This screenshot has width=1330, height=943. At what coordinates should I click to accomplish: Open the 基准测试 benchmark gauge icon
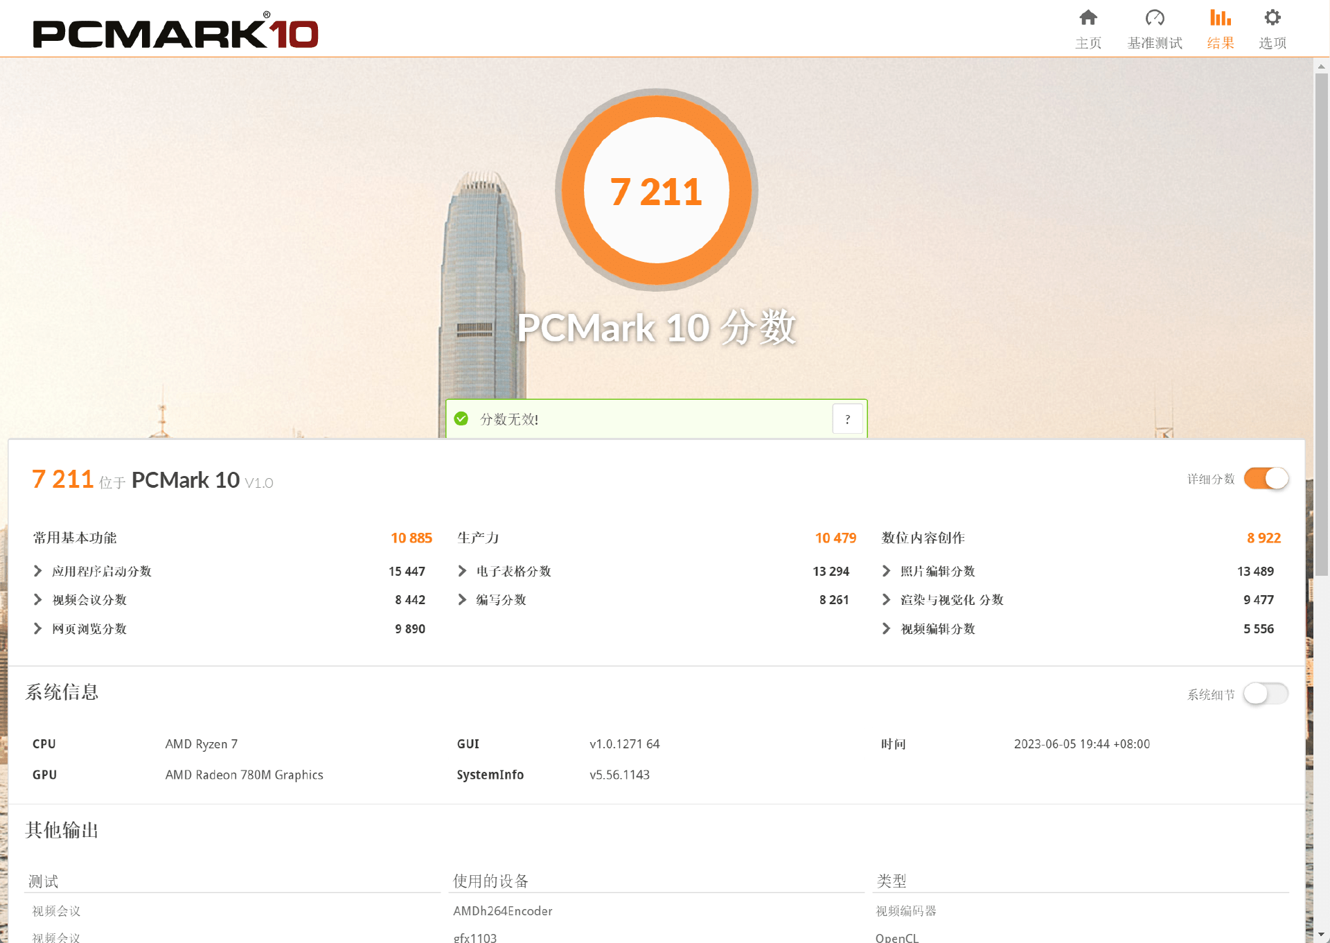[1154, 17]
